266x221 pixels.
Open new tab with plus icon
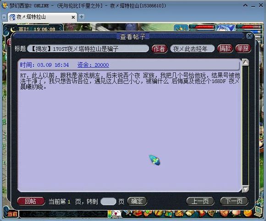[82, 17]
